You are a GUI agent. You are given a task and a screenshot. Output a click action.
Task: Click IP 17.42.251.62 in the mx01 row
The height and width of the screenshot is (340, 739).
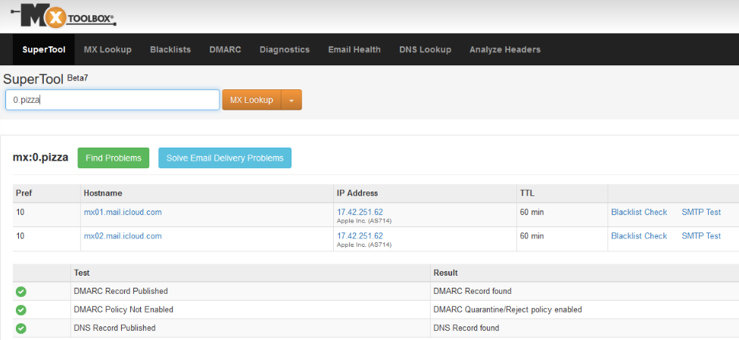click(x=360, y=212)
